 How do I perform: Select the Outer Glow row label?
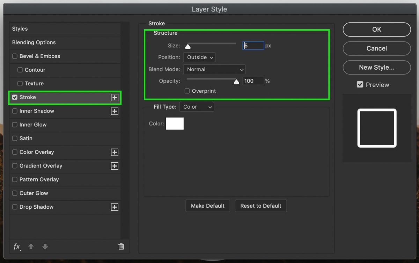click(34, 193)
